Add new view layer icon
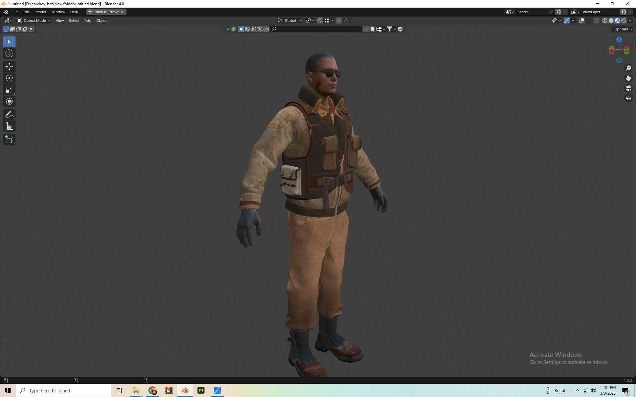 (x=623, y=12)
